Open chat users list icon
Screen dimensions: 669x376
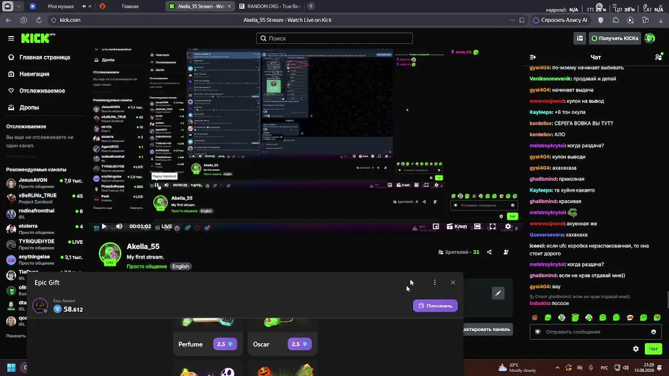[x=659, y=57]
